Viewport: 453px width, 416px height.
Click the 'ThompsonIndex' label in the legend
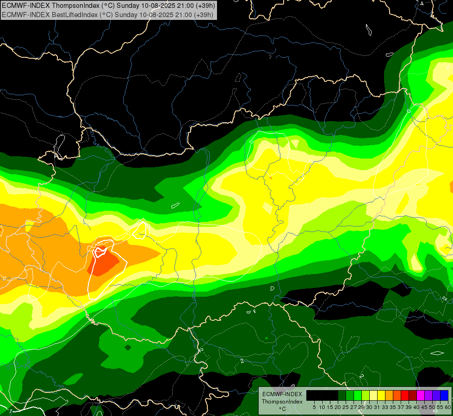282,402
